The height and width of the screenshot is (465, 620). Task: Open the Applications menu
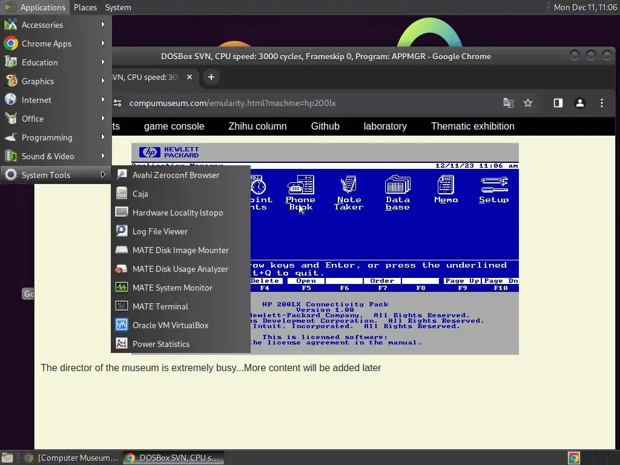[x=36, y=7]
